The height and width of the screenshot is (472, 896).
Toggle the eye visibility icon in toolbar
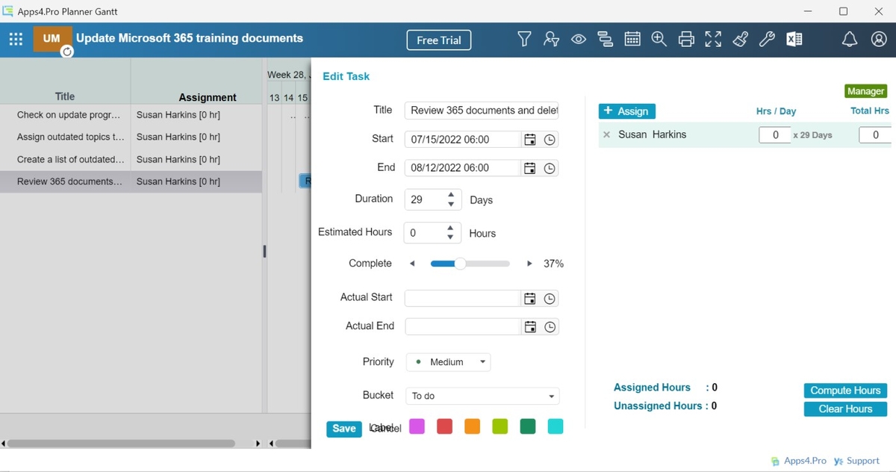click(x=578, y=39)
